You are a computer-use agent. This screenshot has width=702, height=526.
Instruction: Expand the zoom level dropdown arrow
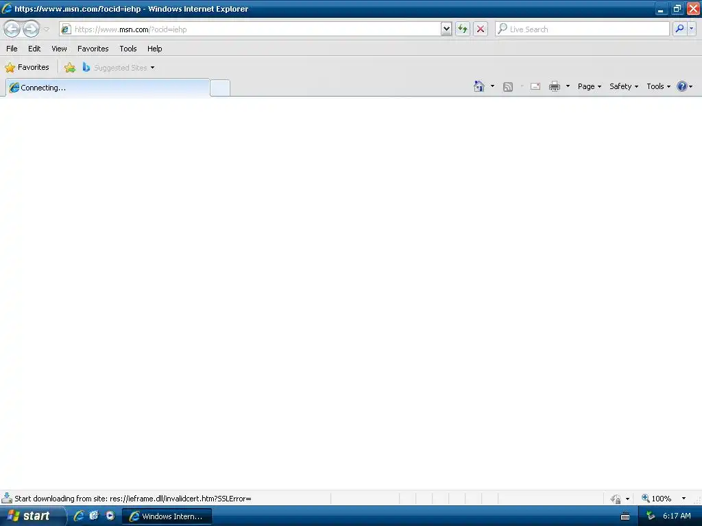pyautogui.click(x=683, y=499)
